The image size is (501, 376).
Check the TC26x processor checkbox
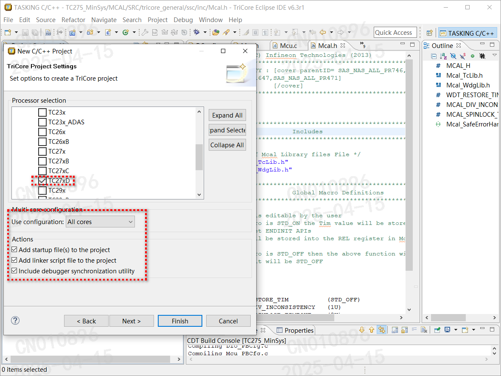click(42, 132)
